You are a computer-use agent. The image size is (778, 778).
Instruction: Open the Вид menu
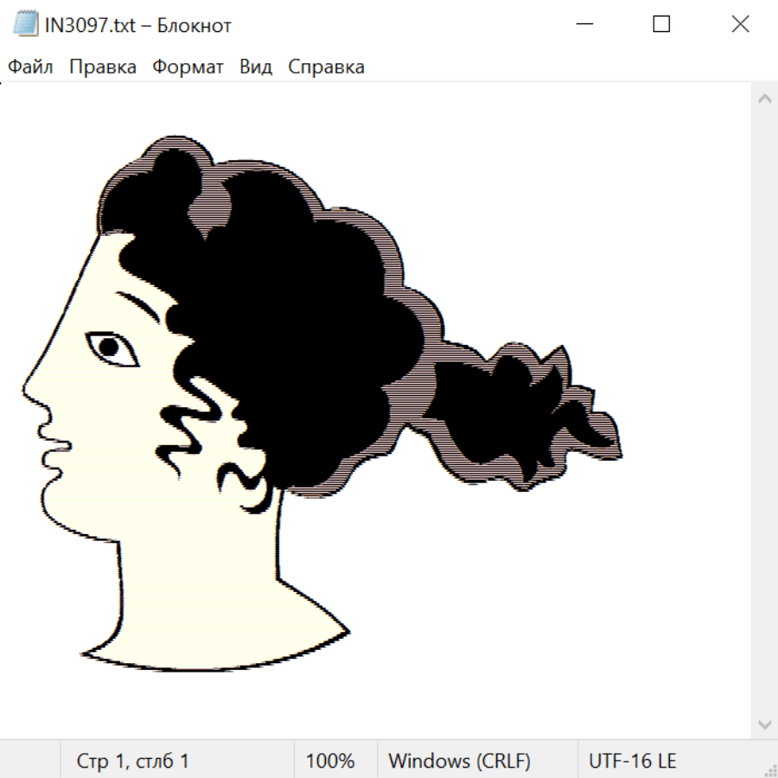coord(256,67)
